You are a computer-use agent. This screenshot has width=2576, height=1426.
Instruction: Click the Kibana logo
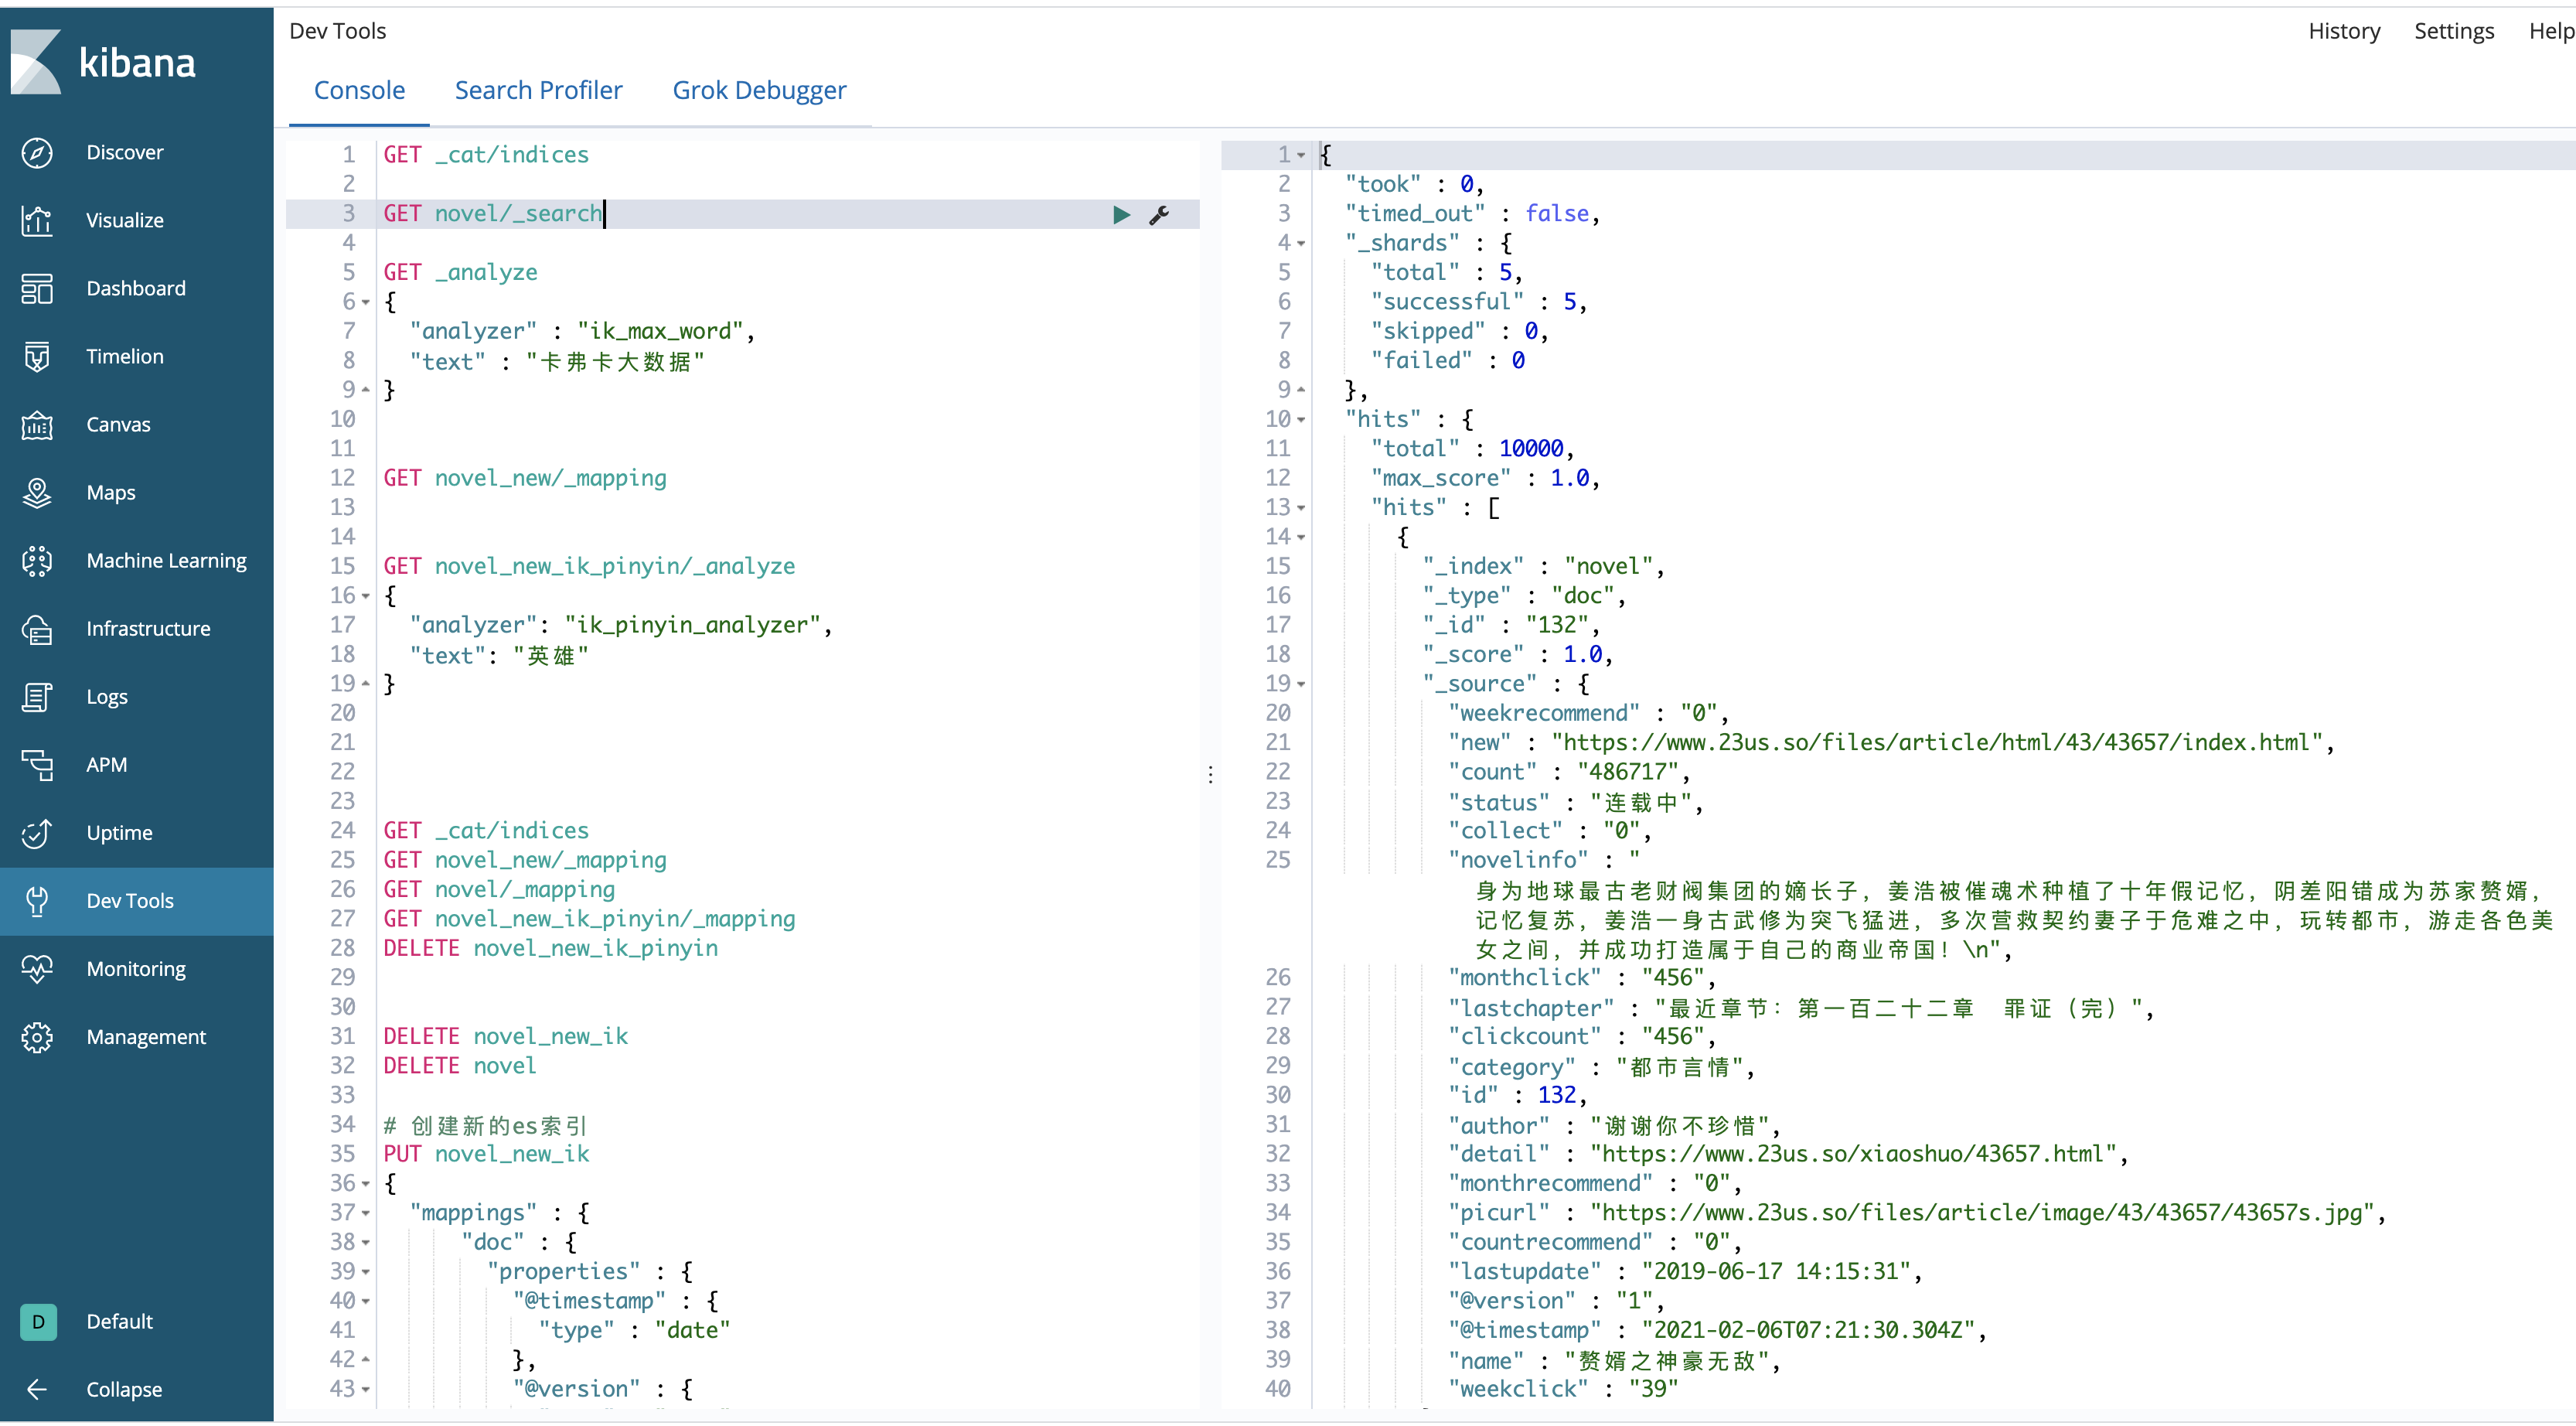(x=36, y=62)
